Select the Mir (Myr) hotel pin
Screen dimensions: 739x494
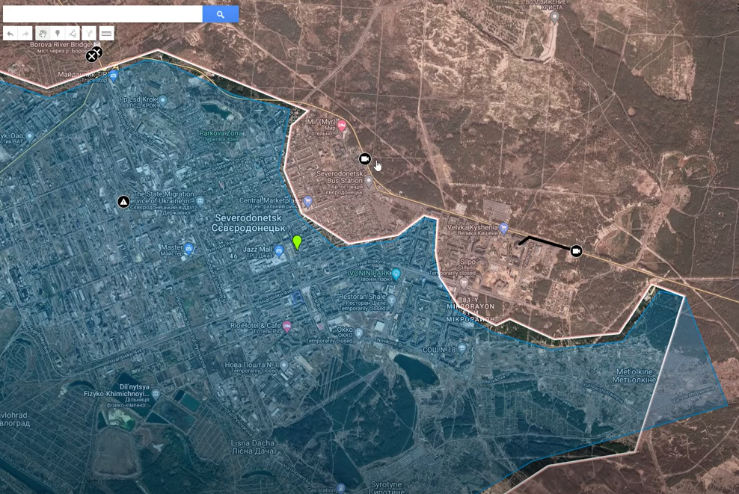(342, 126)
